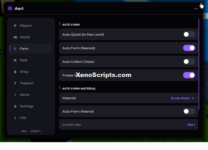Open the Alerts tab label
The height and width of the screenshot is (150, 208).
[25, 95]
